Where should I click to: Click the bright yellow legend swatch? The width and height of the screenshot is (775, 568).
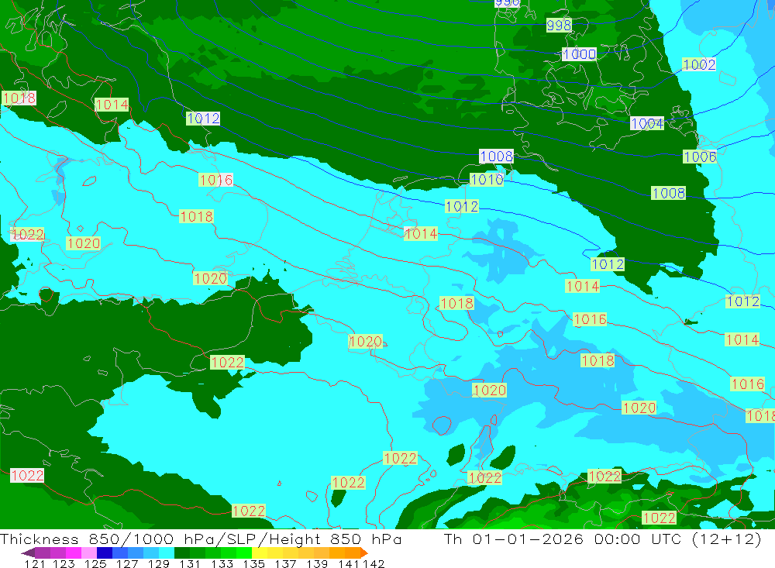coord(260,553)
